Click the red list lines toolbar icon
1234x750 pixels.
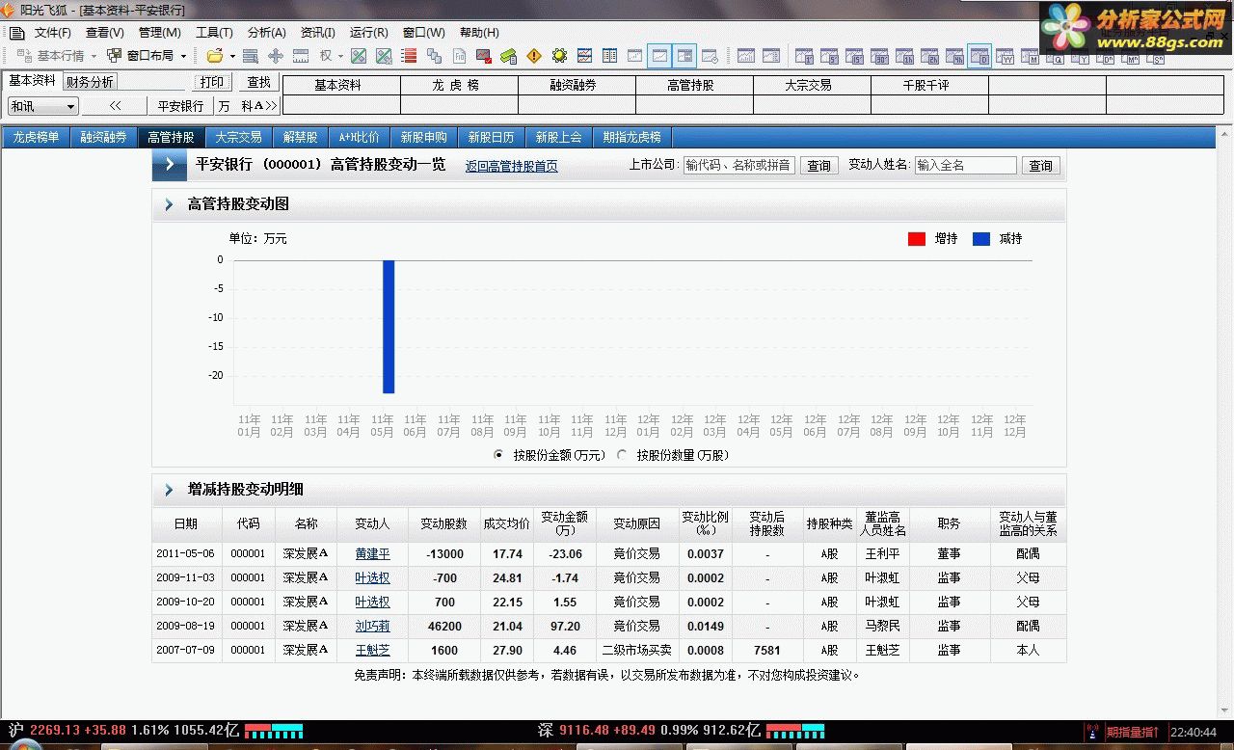click(409, 56)
